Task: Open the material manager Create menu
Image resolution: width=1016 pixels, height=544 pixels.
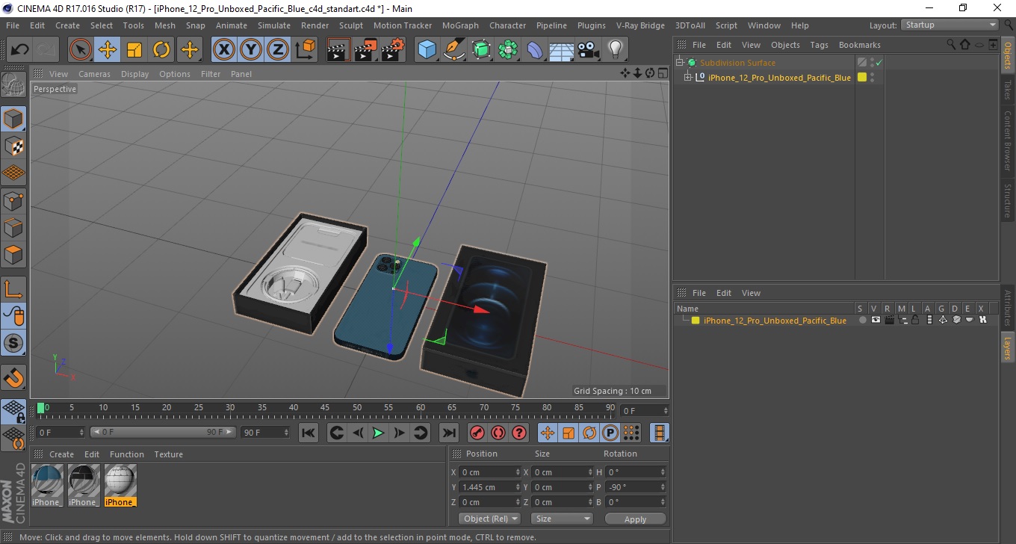Action: [61, 454]
